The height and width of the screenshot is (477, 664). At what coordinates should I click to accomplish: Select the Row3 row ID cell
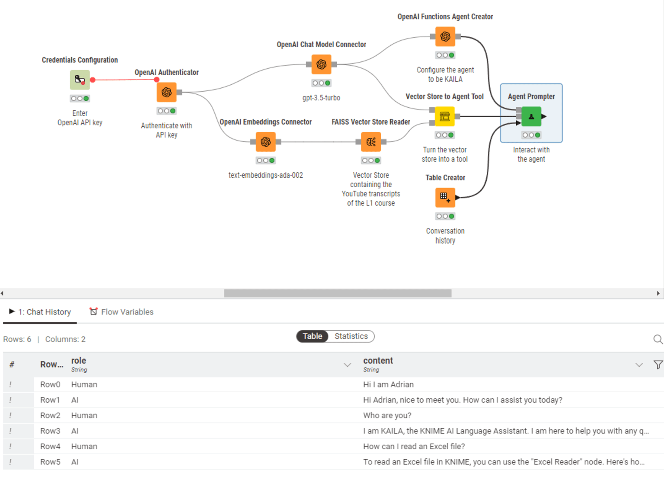(x=50, y=431)
